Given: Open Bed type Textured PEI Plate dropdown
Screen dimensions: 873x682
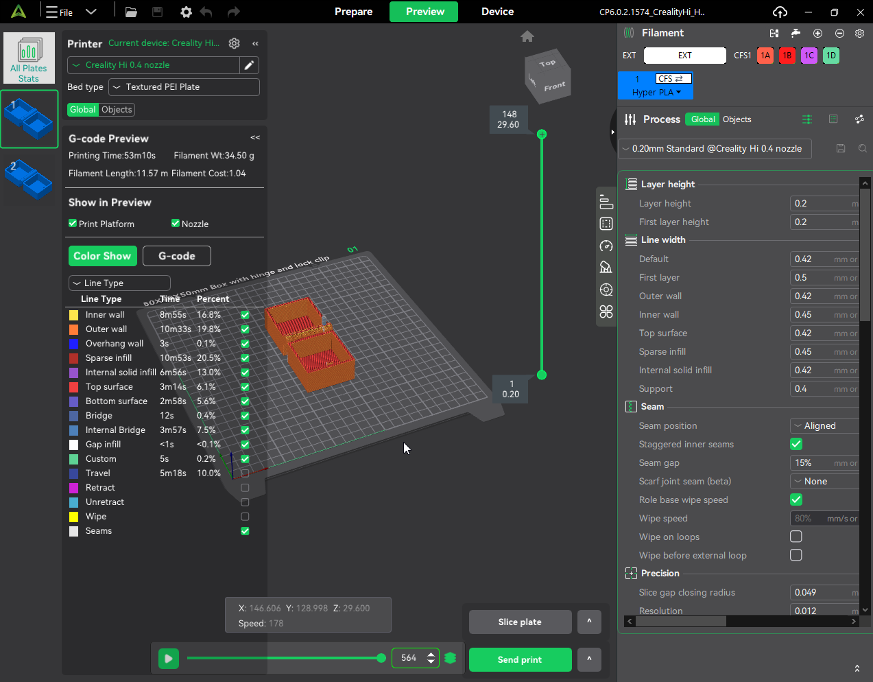Looking at the screenshot, I should tap(184, 87).
